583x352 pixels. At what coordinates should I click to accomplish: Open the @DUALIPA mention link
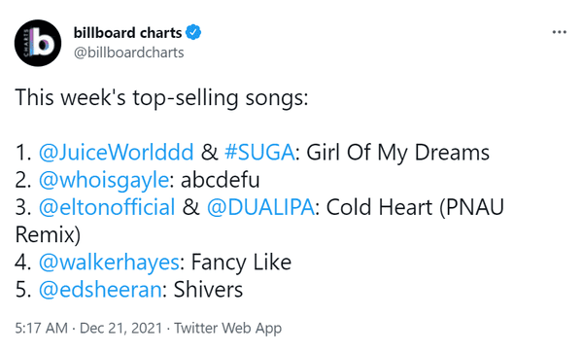click(x=260, y=207)
